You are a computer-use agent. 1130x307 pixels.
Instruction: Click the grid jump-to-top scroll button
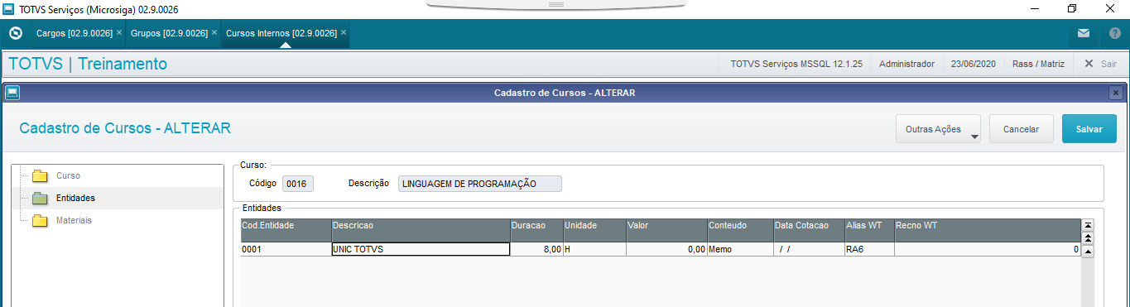1089,224
